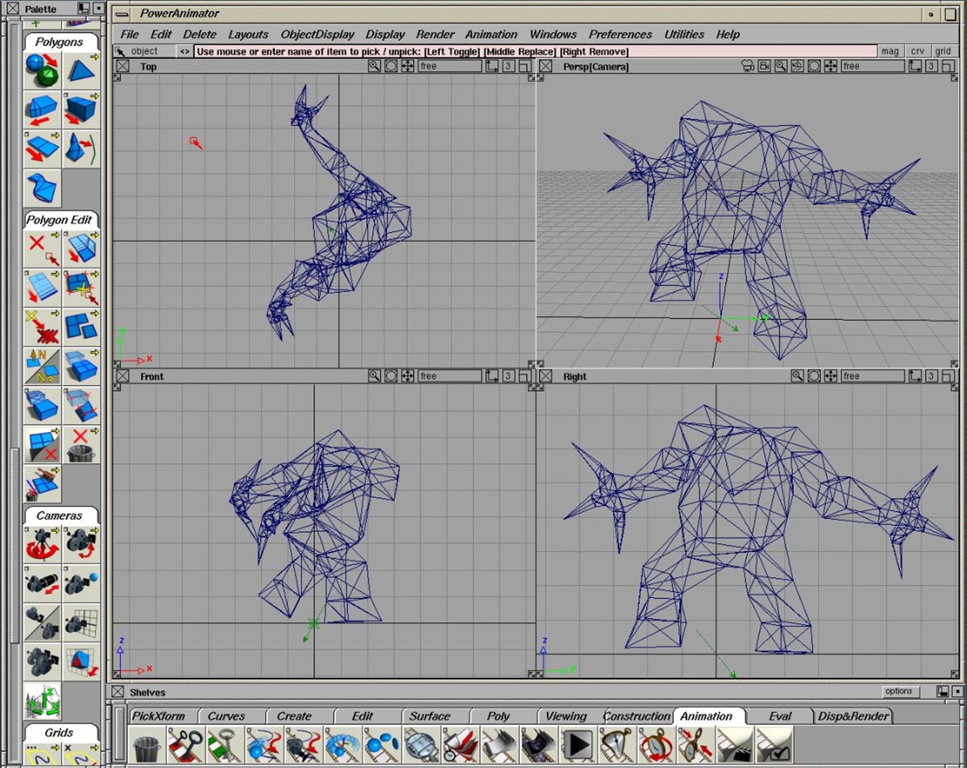Switch to the Surface shelf tab
967x768 pixels.
click(x=430, y=716)
